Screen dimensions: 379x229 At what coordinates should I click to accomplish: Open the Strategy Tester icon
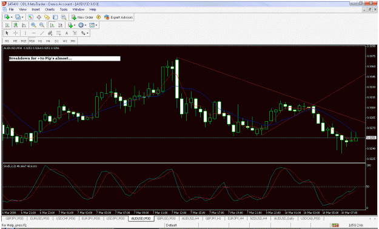pyautogui.click(x=64, y=17)
